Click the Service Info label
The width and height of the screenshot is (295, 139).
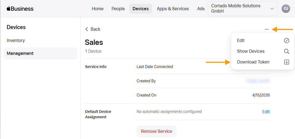(x=96, y=67)
